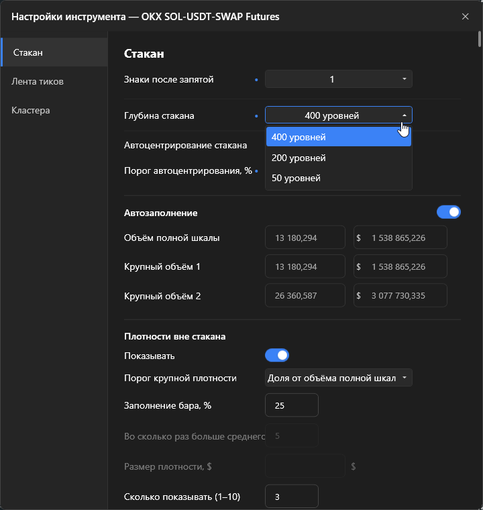
Task: Click Во сколько раз больше среднего field
Action: coord(292,436)
